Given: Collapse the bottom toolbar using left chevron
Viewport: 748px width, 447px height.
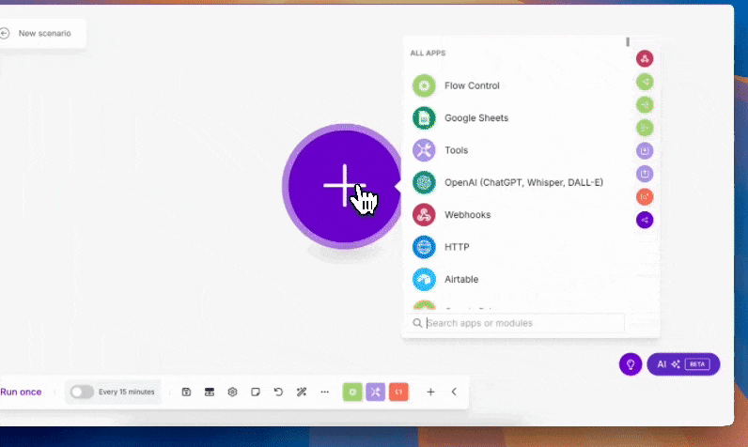Looking at the screenshot, I should 454,392.
